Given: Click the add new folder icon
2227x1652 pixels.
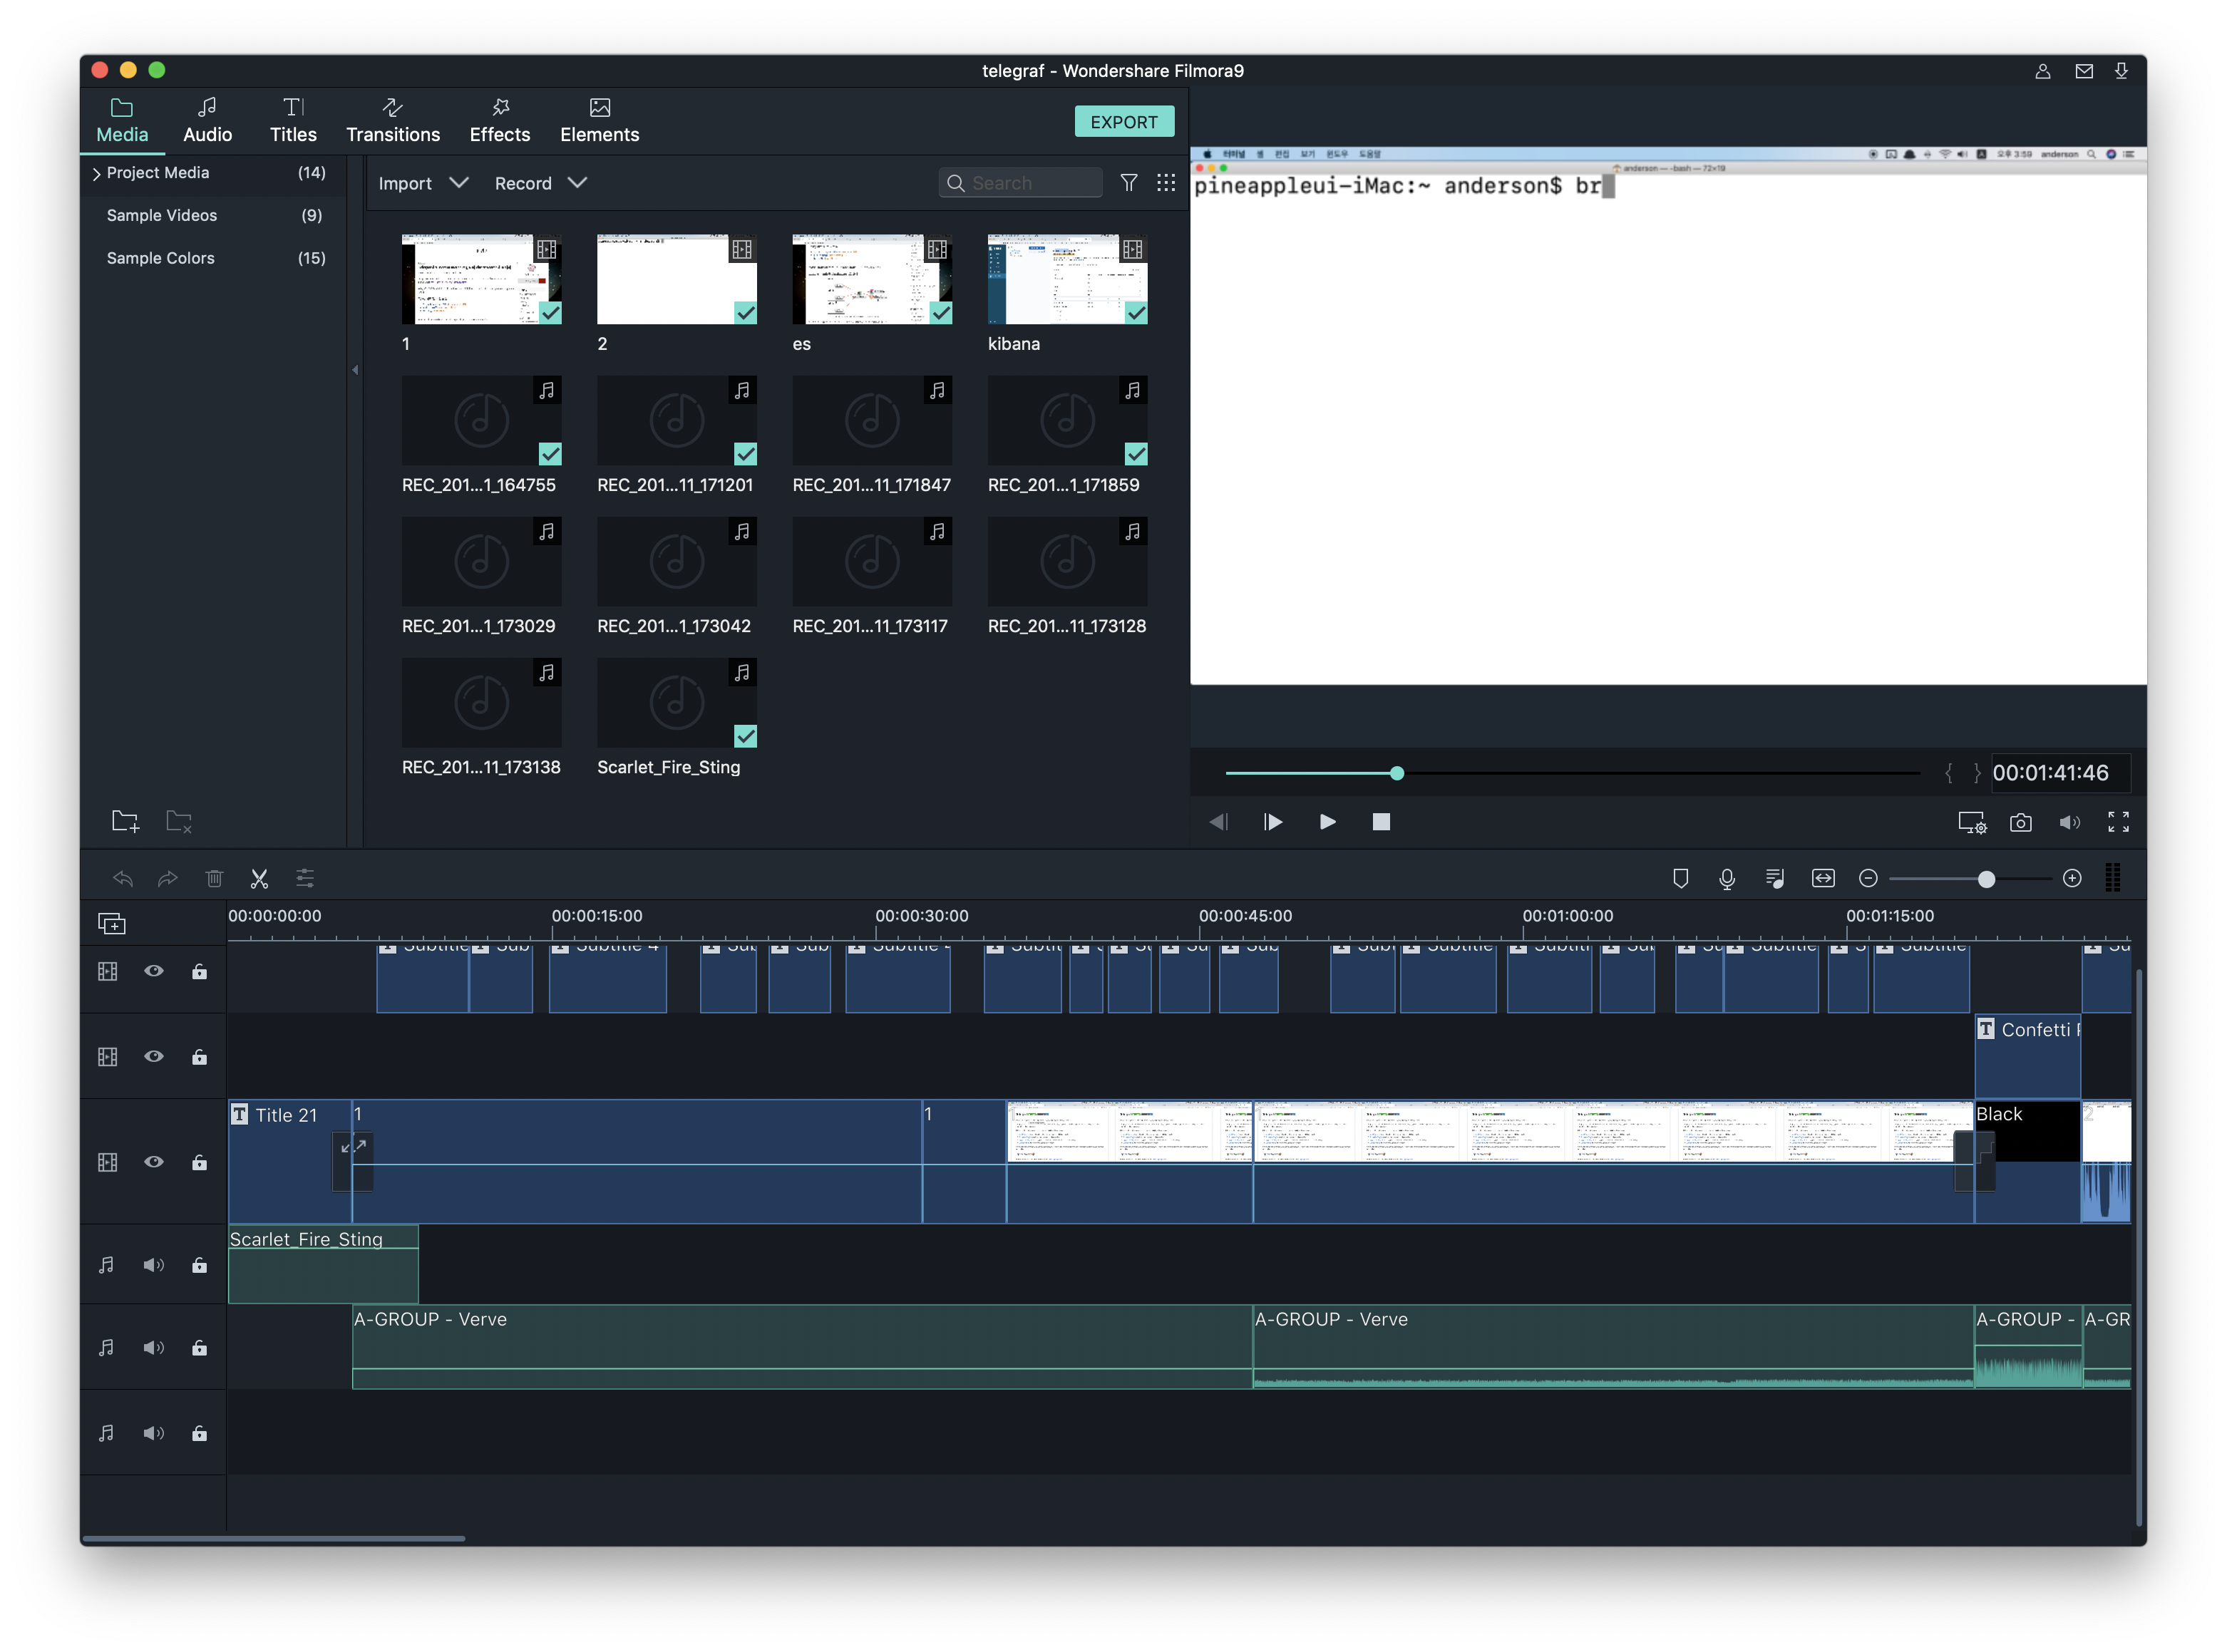Looking at the screenshot, I should tap(125, 821).
